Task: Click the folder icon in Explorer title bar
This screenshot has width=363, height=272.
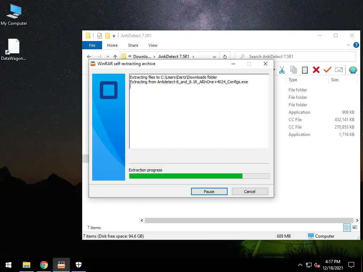Action: [88, 36]
